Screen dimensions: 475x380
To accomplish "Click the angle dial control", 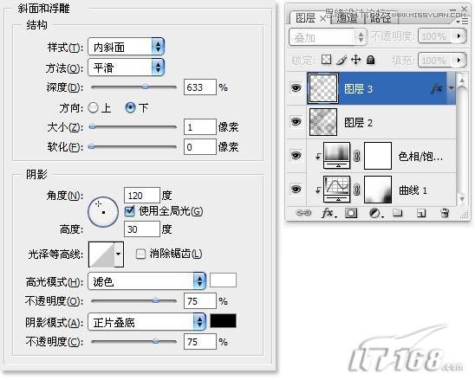I will click(103, 212).
